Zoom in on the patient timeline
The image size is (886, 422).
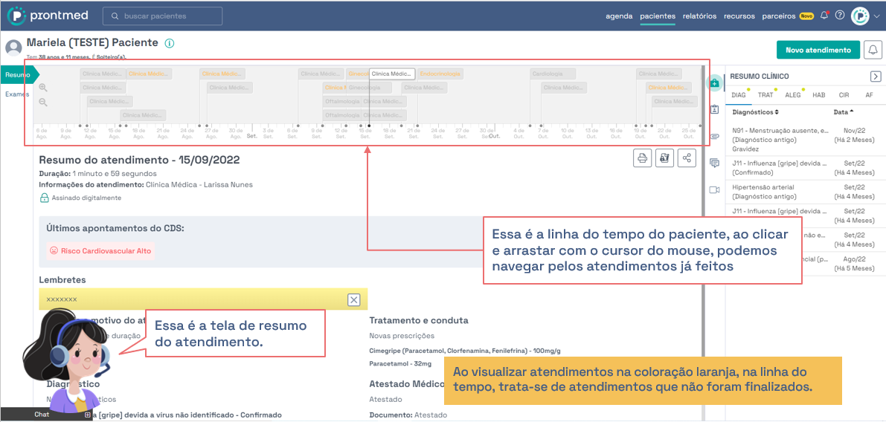point(43,88)
